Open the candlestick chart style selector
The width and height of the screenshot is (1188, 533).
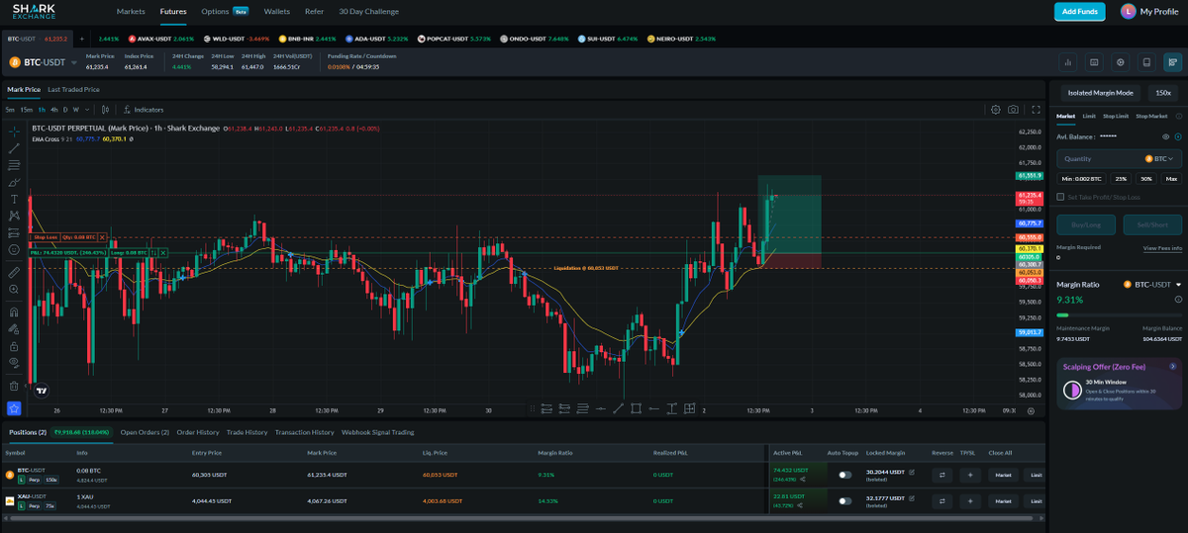pyautogui.click(x=105, y=110)
